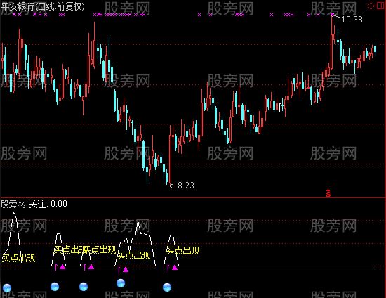This screenshot has width=386, height=298.
Task: Click the 10.38 high price label
Action: tap(352, 20)
